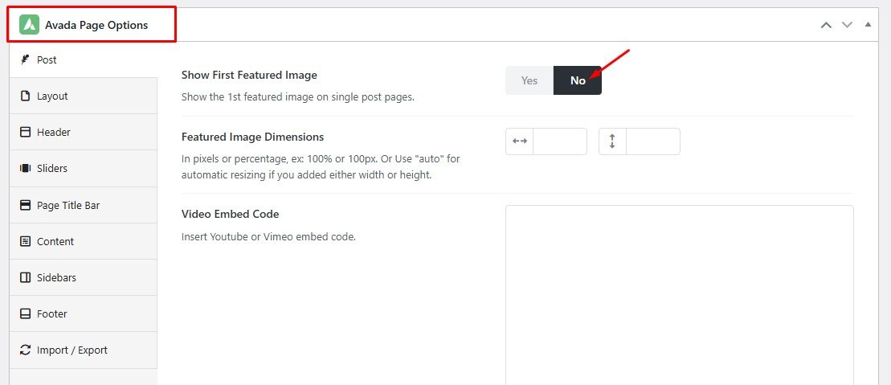Click the feather icon beside Post
This screenshot has height=385, width=891.
(x=25, y=59)
